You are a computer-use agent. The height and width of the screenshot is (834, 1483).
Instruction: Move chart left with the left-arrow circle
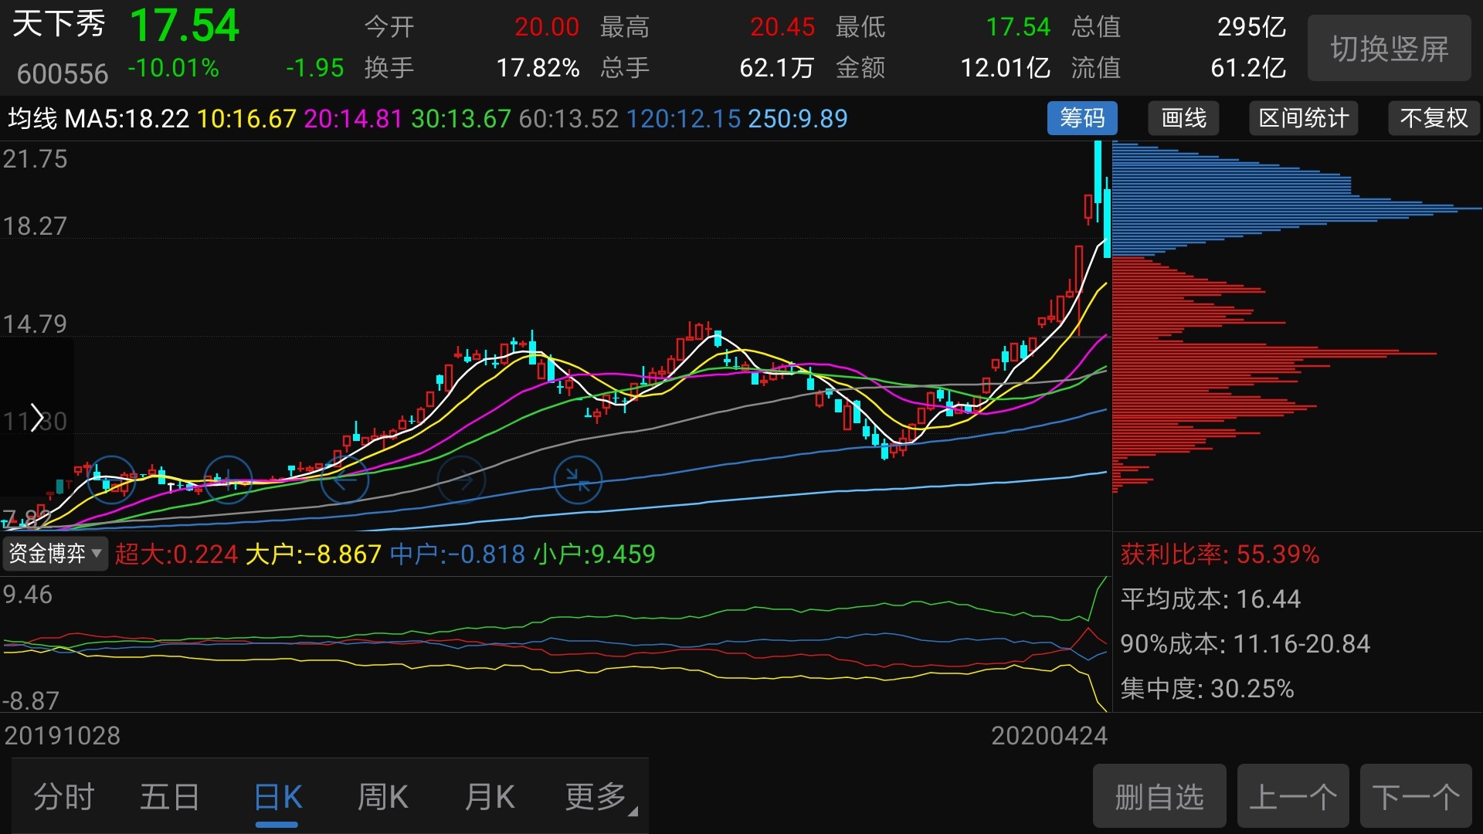coord(344,480)
